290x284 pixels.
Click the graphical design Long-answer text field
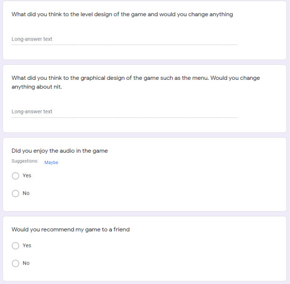125,111
